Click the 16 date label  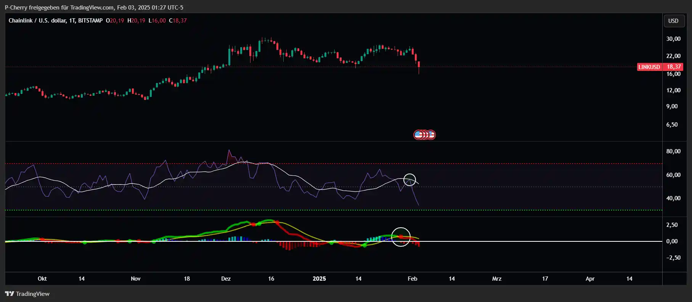click(x=271, y=279)
